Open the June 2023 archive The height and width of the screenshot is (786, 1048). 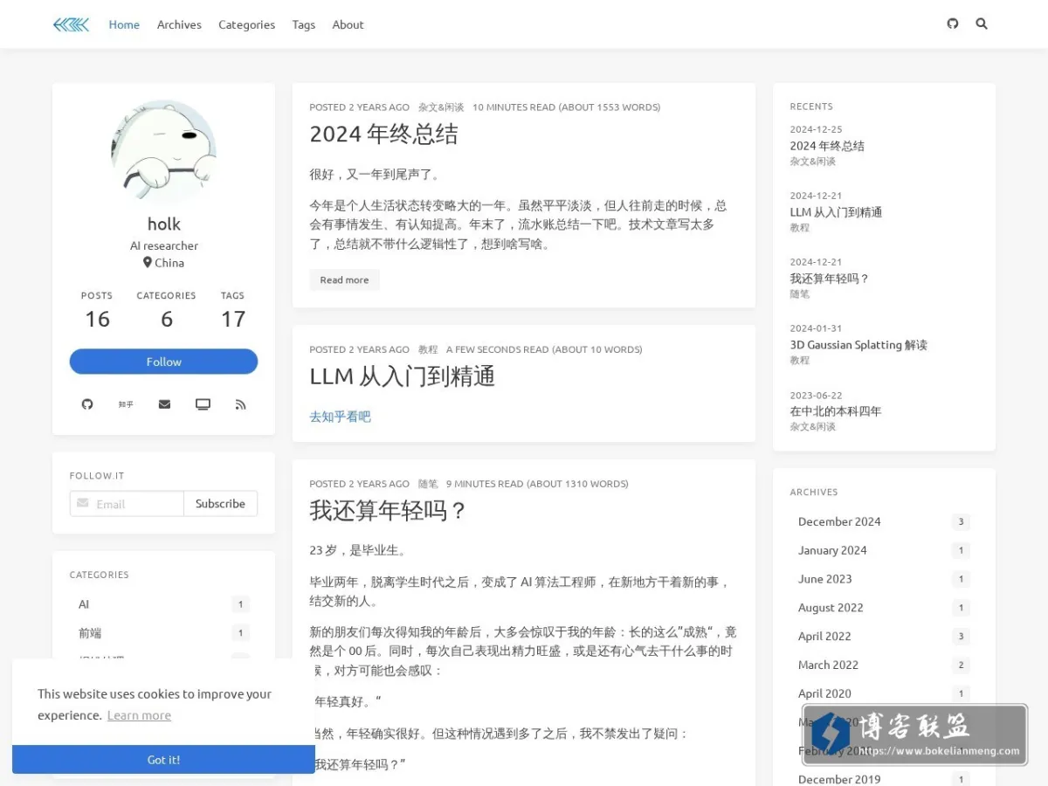[x=884, y=579]
